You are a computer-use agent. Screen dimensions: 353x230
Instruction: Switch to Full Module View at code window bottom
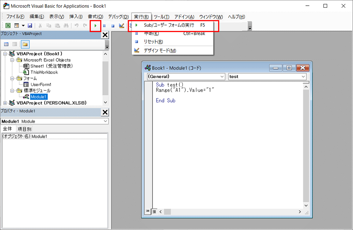point(154,211)
